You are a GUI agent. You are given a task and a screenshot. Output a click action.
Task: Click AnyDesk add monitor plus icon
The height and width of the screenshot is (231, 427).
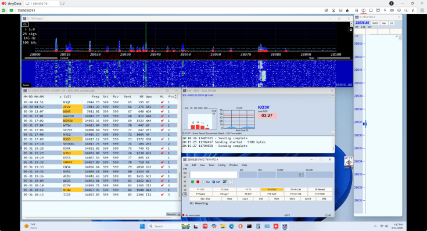406,10
